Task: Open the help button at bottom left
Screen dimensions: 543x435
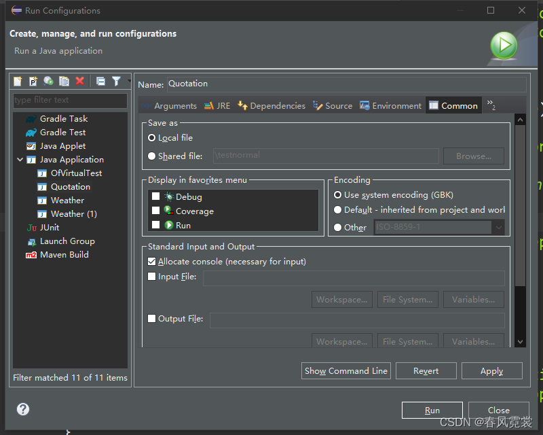Action: coord(22,409)
